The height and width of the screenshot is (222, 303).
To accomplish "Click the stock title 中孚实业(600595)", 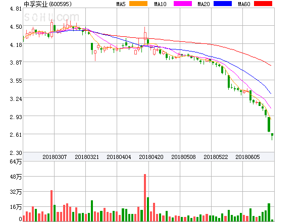I will 47,4.
